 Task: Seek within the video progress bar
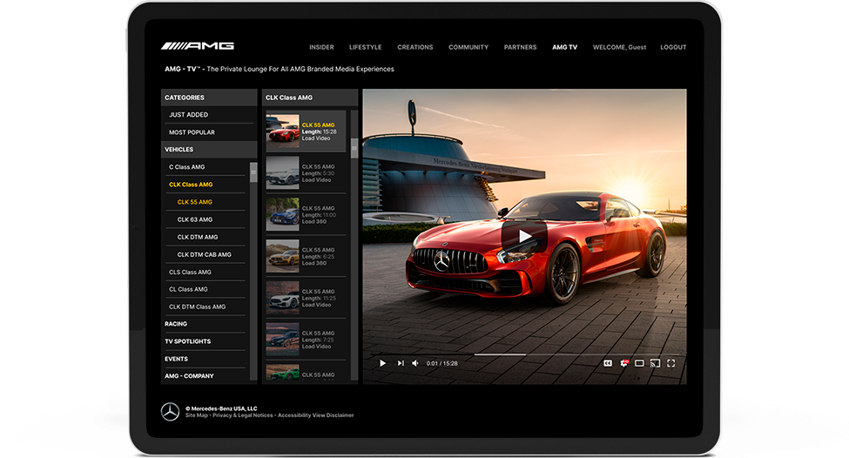525,354
